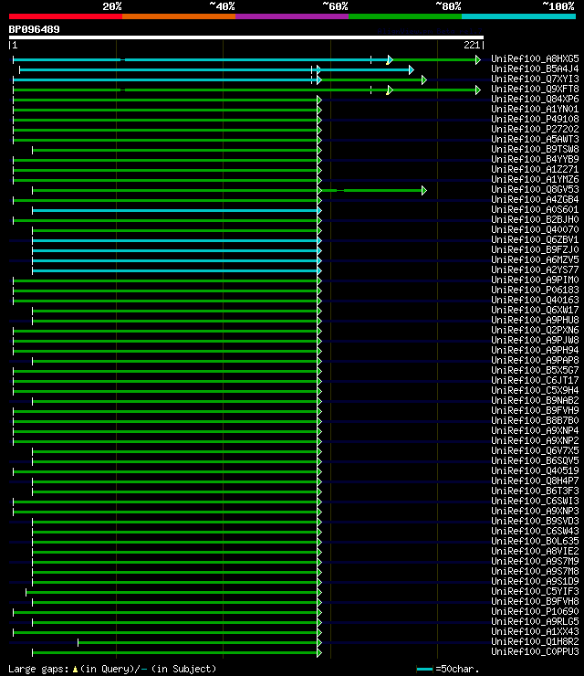Open the UniRef100_B5A4J4 entry
584x676 pixels.
535,69
